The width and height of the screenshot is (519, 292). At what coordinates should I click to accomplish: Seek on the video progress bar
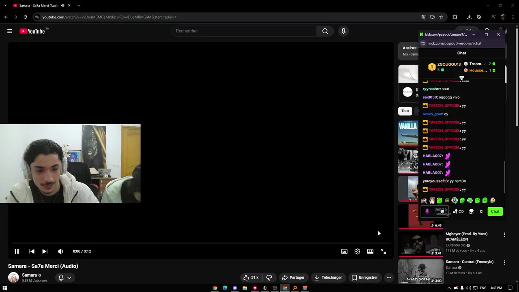(x=201, y=243)
